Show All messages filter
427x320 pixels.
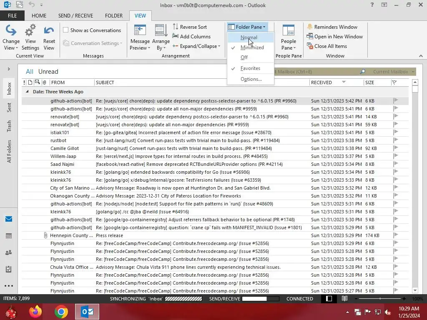click(30, 72)
